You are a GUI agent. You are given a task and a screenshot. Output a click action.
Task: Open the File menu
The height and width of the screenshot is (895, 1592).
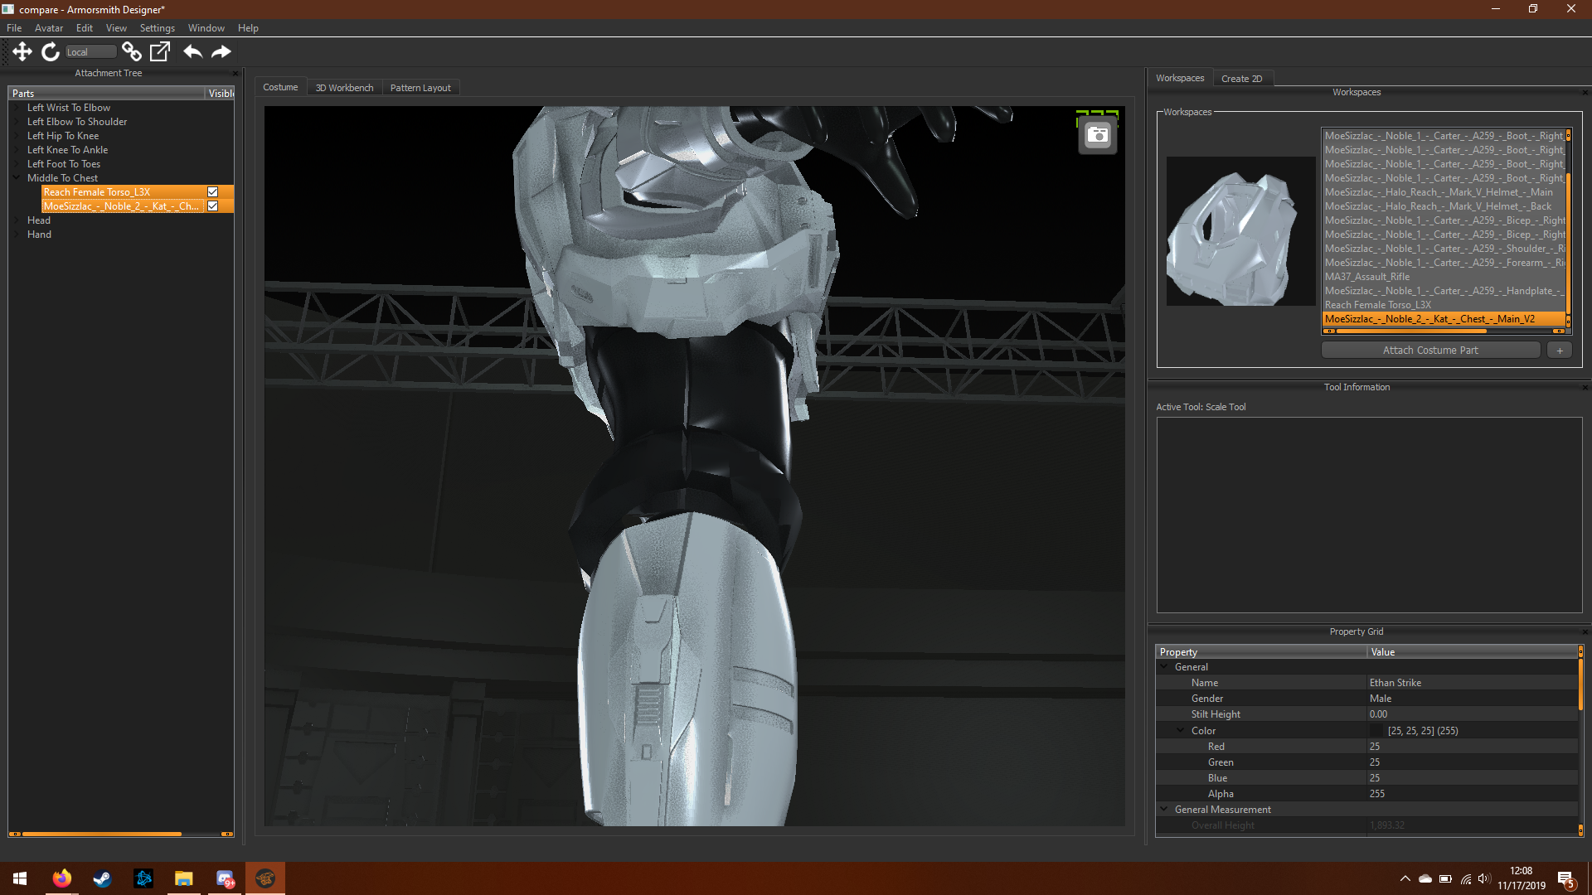(x=14, y=28)
